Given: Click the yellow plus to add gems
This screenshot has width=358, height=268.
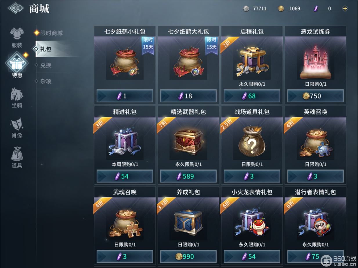Looking at the screenshot, I should click(345, 8).
